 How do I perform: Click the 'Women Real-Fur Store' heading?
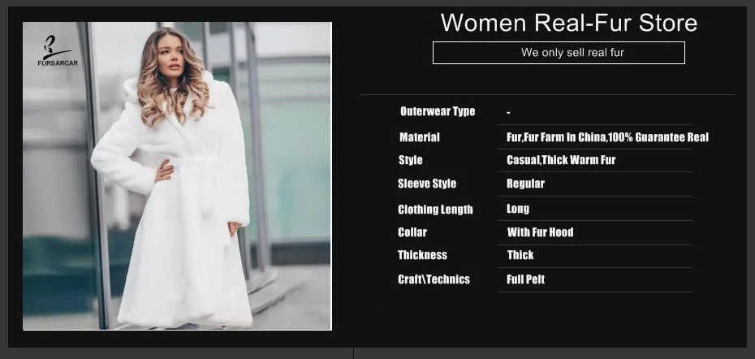tap(569, 23)
